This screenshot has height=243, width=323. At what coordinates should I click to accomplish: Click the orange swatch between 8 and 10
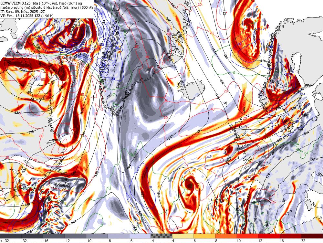point(226,236)
